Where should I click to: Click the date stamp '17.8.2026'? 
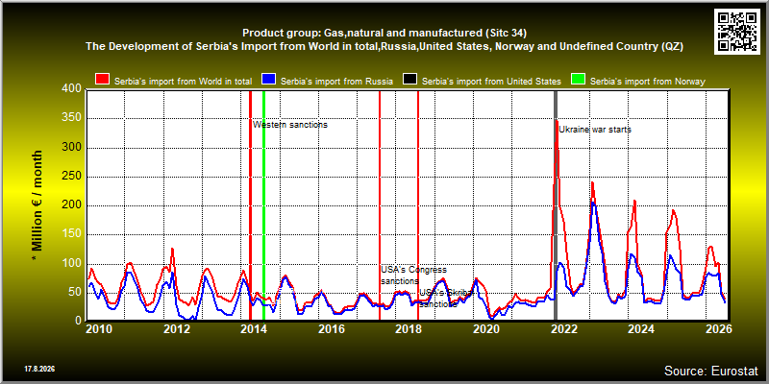coord(39,369)
